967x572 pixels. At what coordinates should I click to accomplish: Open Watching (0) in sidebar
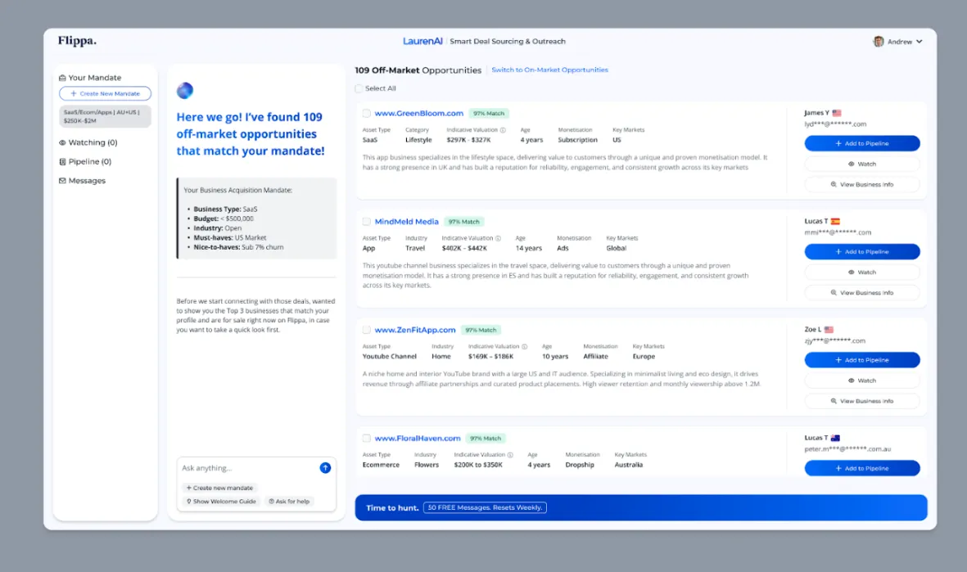click(88, 142)
